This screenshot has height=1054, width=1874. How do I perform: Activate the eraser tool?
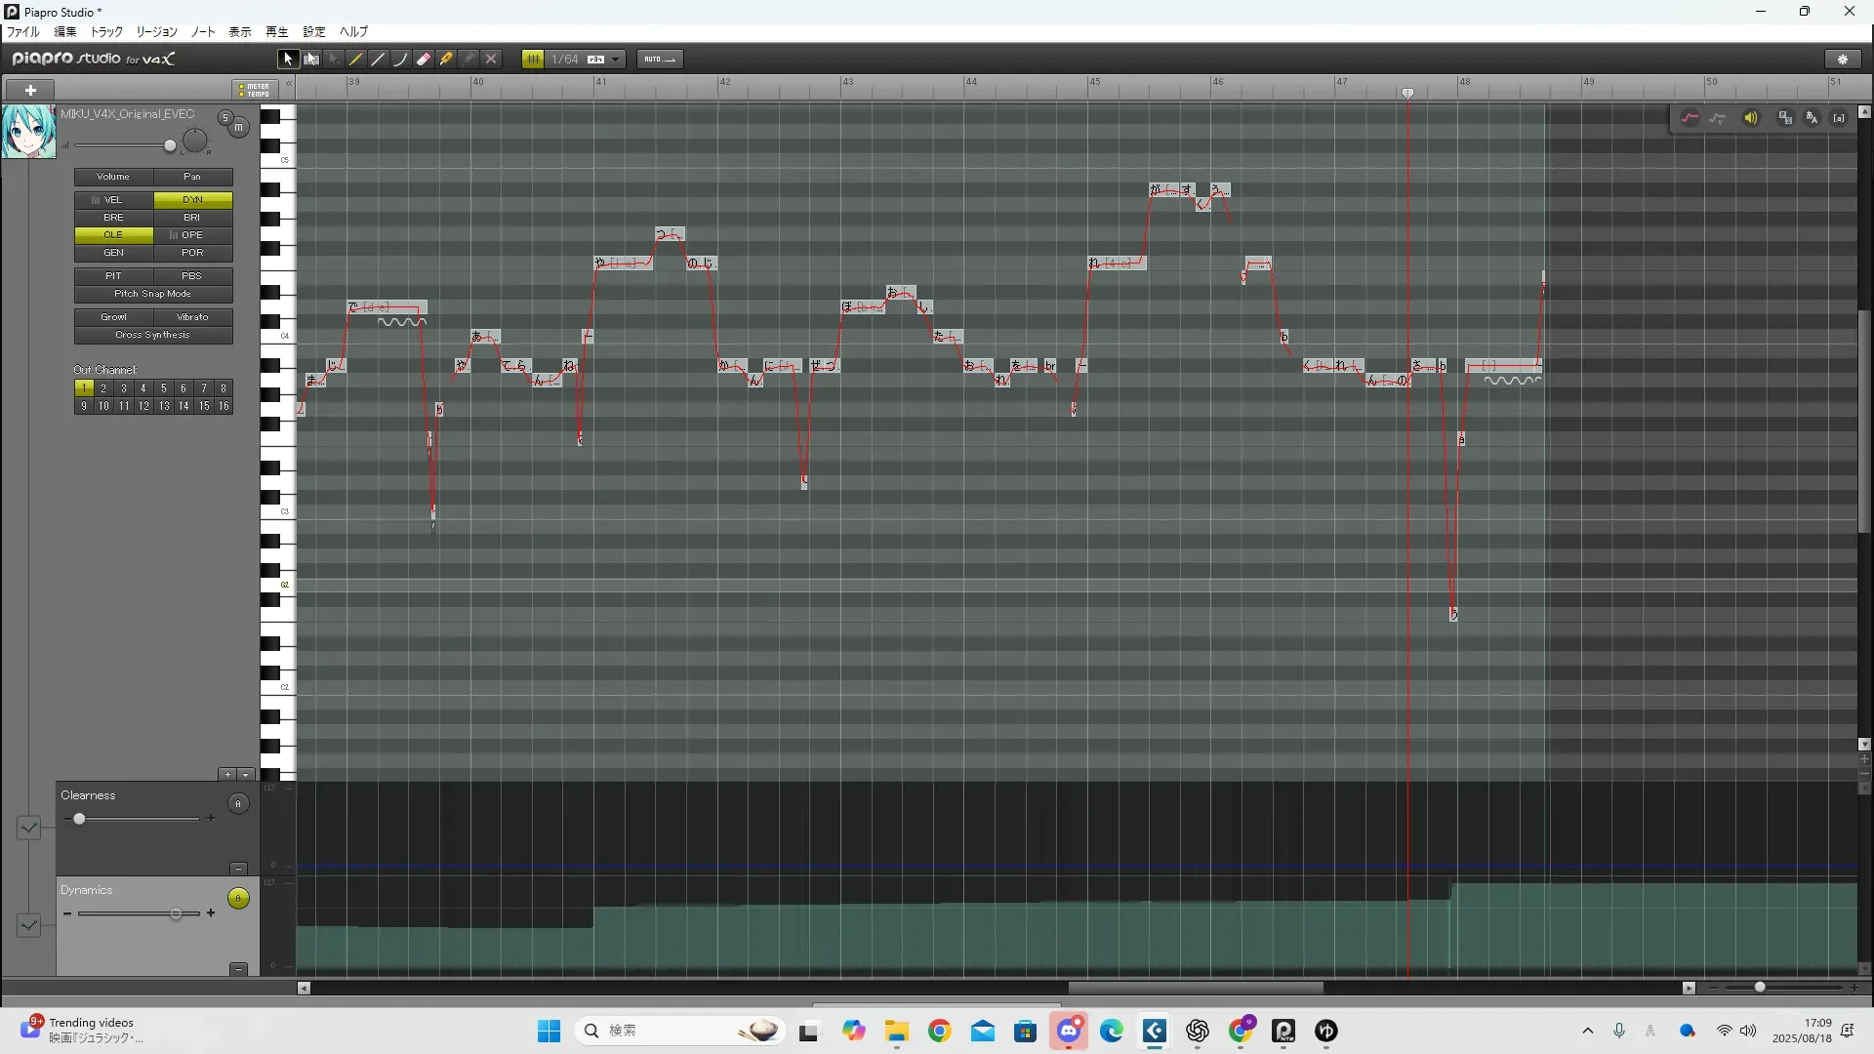(424, 60)
